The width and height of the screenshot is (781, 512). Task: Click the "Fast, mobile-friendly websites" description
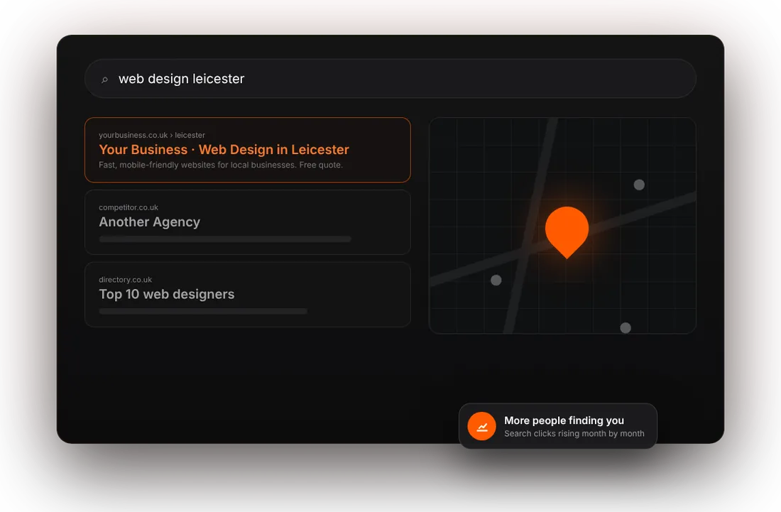(x=221, y=165)
